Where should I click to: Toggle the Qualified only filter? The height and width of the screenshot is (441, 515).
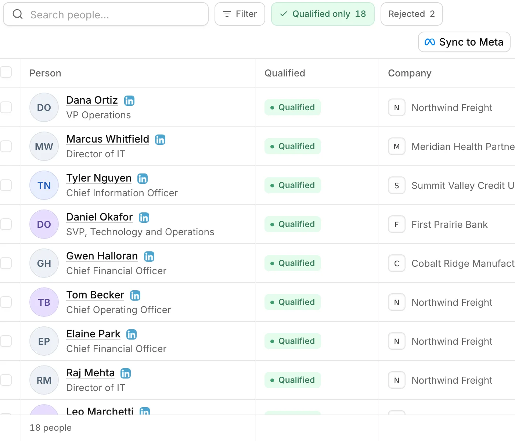(x=323, y=14)
